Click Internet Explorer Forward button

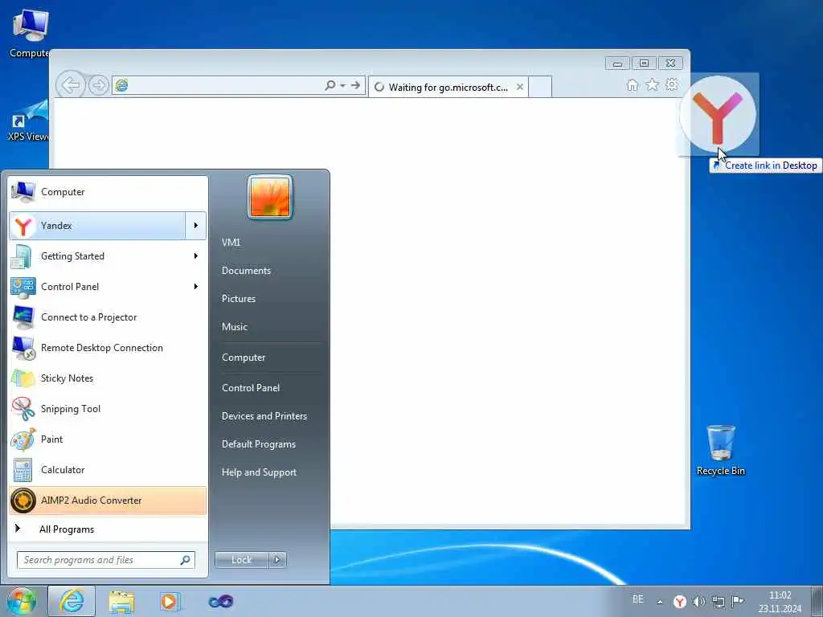click(x=98, y=85)
